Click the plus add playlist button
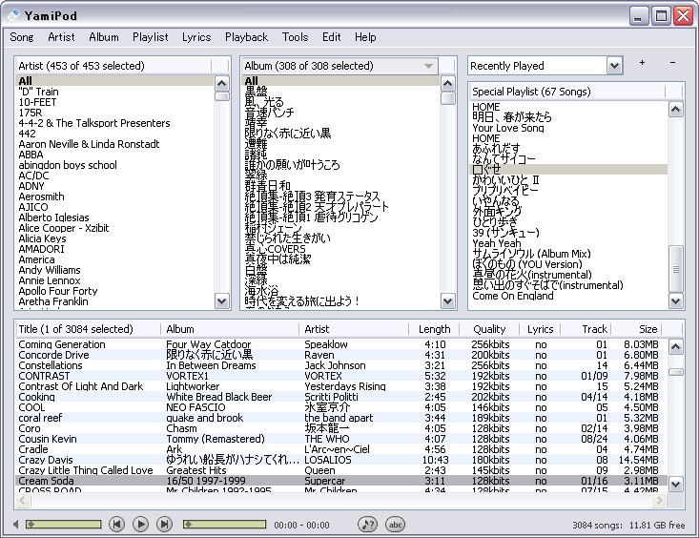Image resolution: width=699 pixels, height=538 pixels. [x=642, y=63]
